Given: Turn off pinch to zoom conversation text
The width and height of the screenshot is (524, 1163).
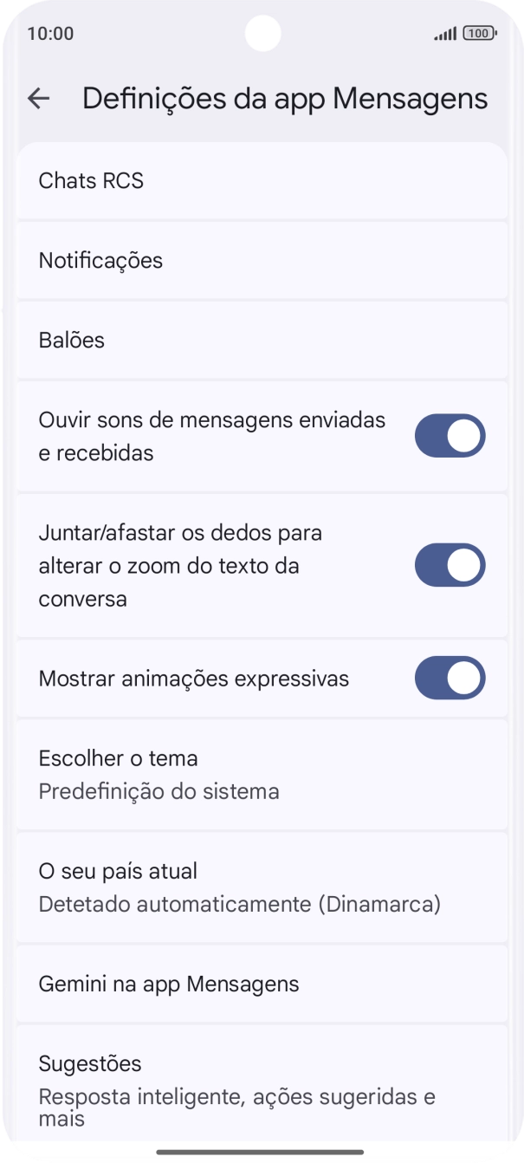Looking at the screenshot, I should pos(449,565).
